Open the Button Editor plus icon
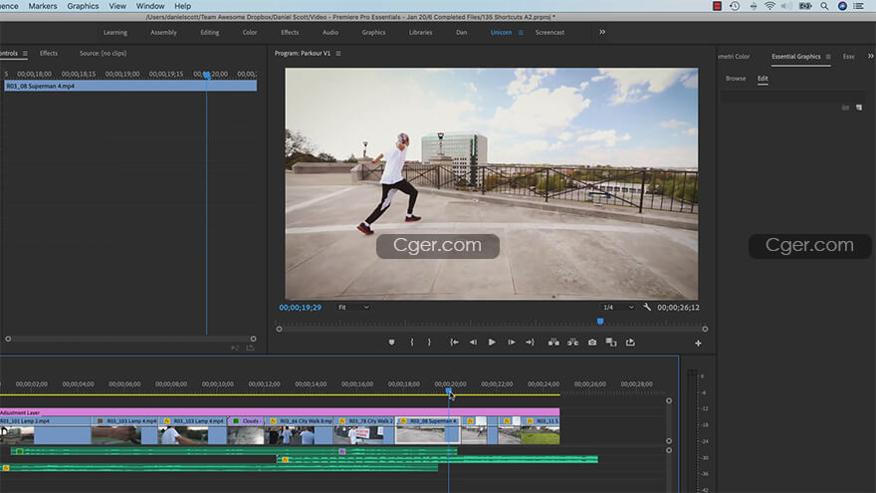876x493 pixels. (x=698, y=344)
